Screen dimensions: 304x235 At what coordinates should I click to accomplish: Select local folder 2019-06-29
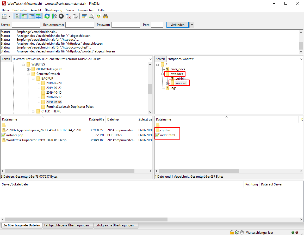coord(54,83)
